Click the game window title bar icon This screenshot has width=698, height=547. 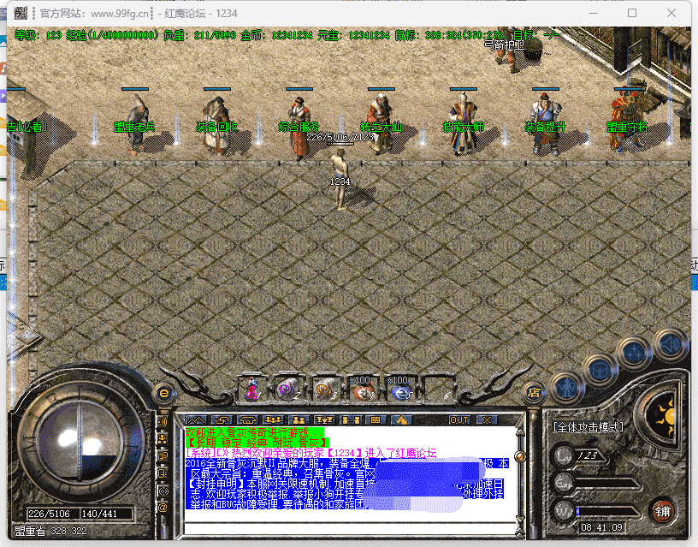20,14
